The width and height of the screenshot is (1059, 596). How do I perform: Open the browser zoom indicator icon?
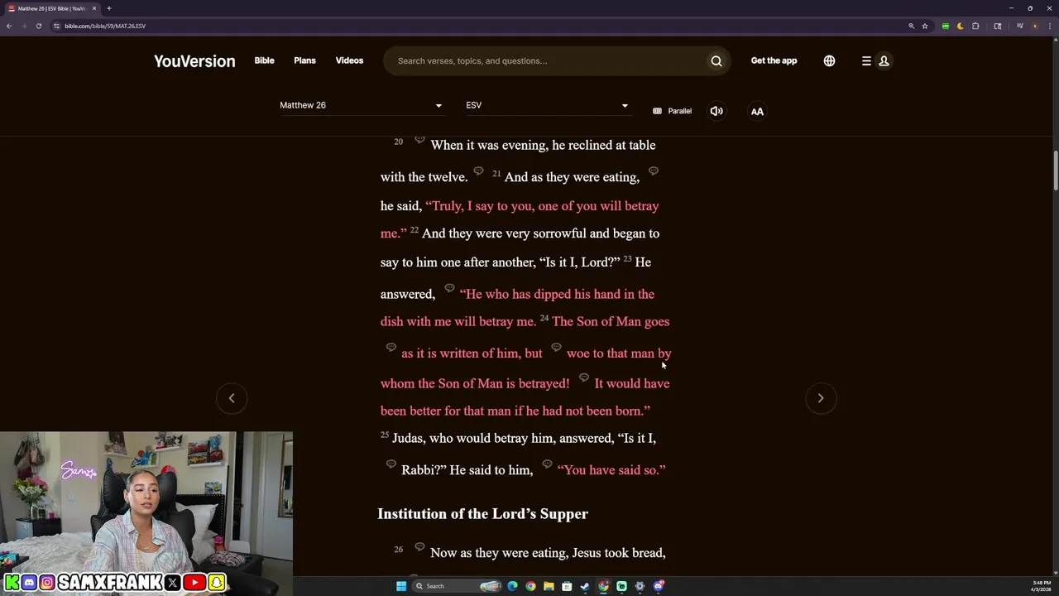coord(912,26)
